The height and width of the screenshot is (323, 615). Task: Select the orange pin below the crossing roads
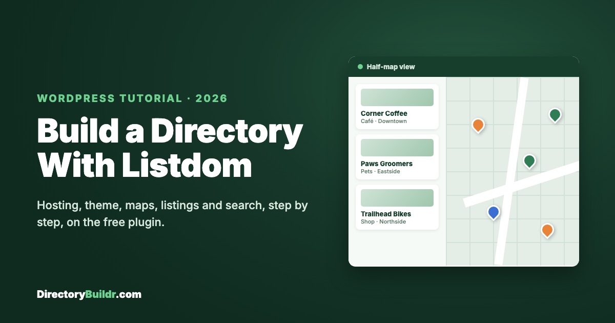tap(547, 230)
